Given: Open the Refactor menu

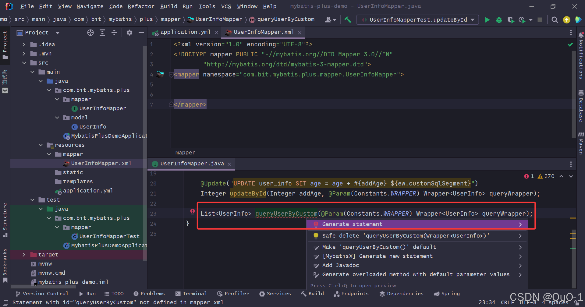Looking at the screenshot, I should [x=141, y=6].
